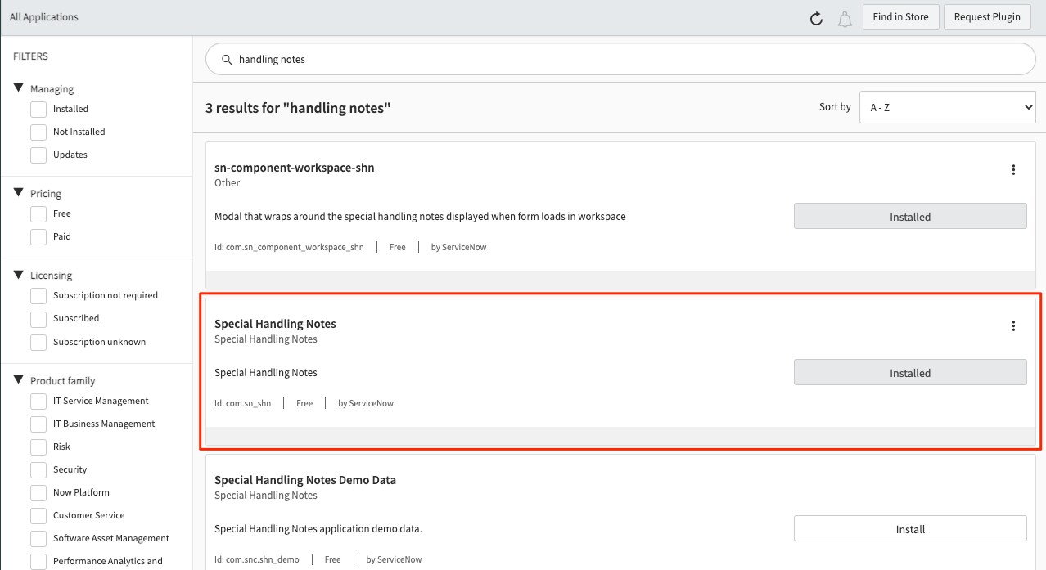The image size is (1046, 570).
Task: Click the search magnifier icon
Action: [x=227, y=60]
